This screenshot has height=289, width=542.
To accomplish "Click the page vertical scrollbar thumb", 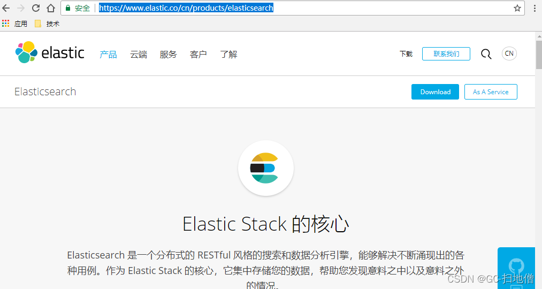I will 539,55.
